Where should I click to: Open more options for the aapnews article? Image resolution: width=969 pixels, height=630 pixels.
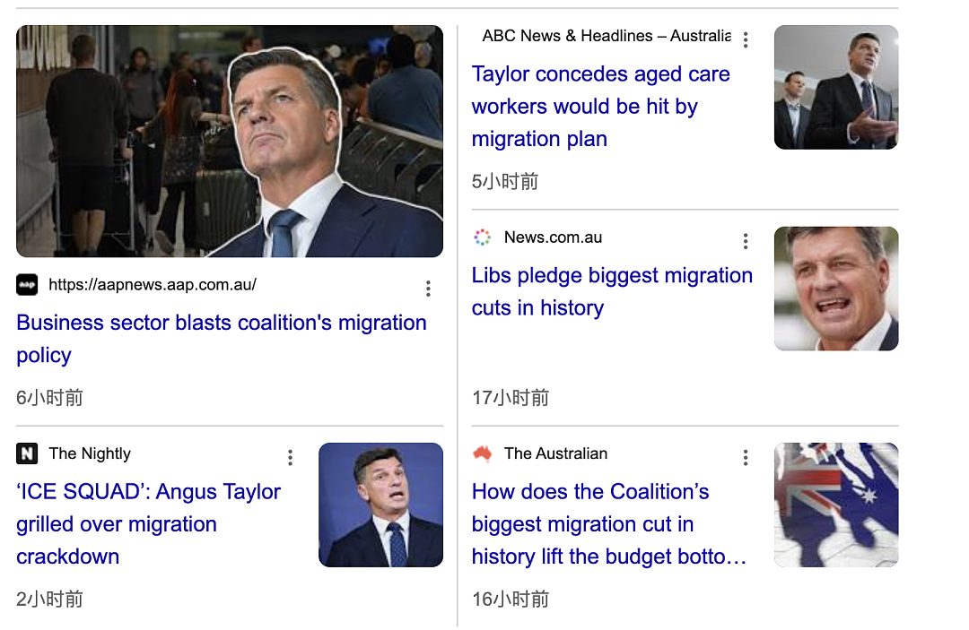(x=428, y=289)
